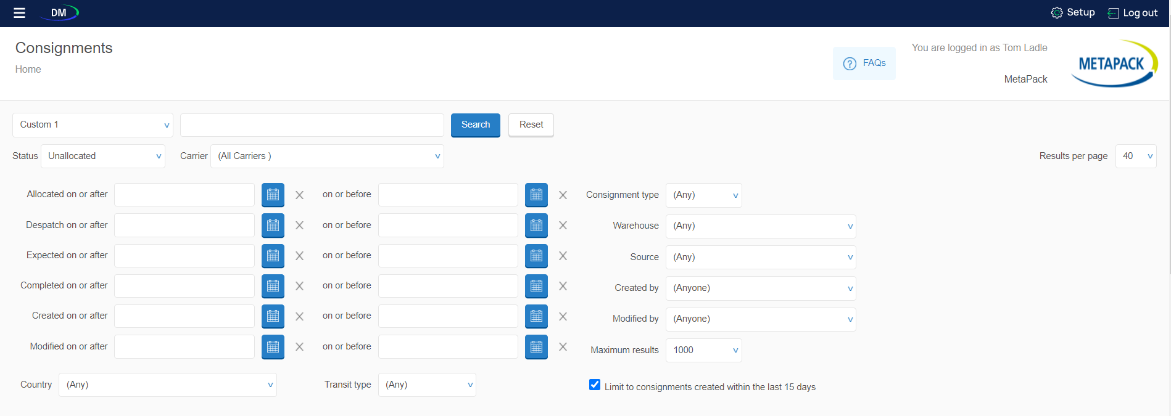Open the hamburger navigation menu
The image size is (1171, 416).
point(19,13)
